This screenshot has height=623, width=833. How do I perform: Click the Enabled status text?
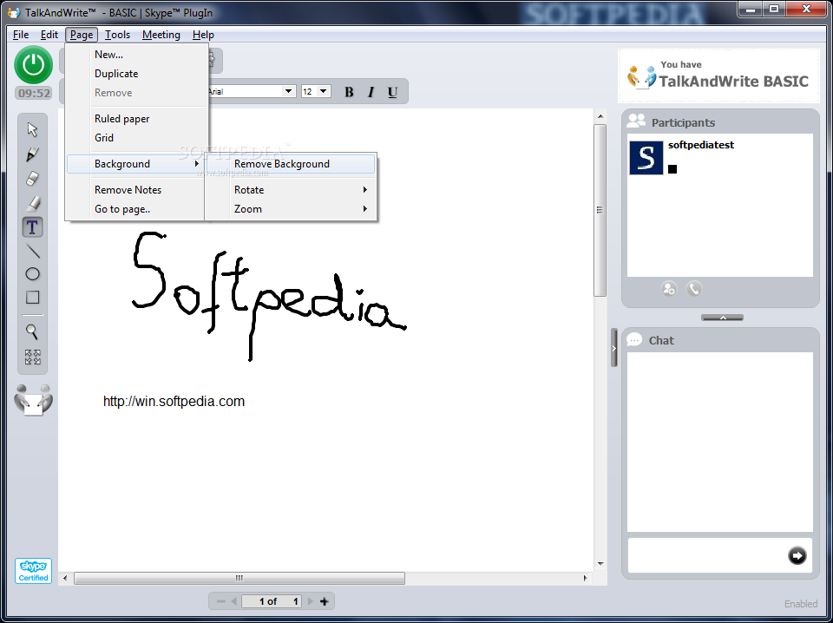pyautogui.click(x=801, y=604)
